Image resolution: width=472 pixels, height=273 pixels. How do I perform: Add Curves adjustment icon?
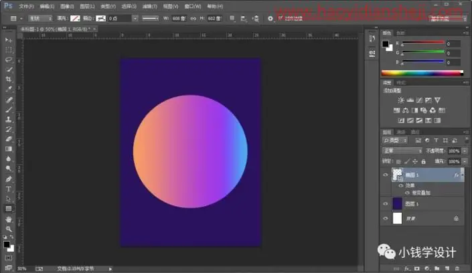pos(419,100)
